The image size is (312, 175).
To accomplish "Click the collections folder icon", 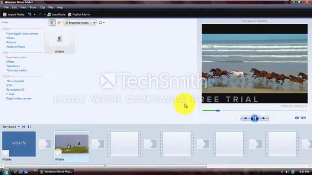I will pos(59,23).
